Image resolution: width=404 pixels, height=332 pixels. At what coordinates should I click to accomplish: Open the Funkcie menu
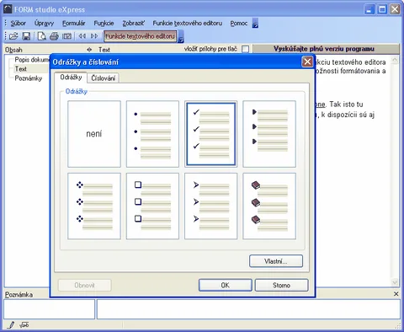(x=104, y=24)
